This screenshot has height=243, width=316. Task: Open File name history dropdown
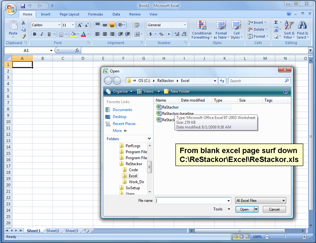tap(228, 201)
